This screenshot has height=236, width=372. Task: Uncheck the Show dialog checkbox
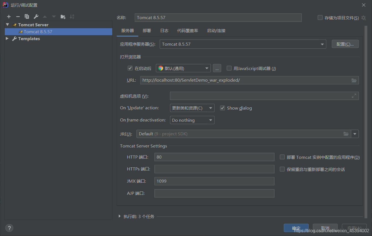pyautogui.click(x=222, y=108)
